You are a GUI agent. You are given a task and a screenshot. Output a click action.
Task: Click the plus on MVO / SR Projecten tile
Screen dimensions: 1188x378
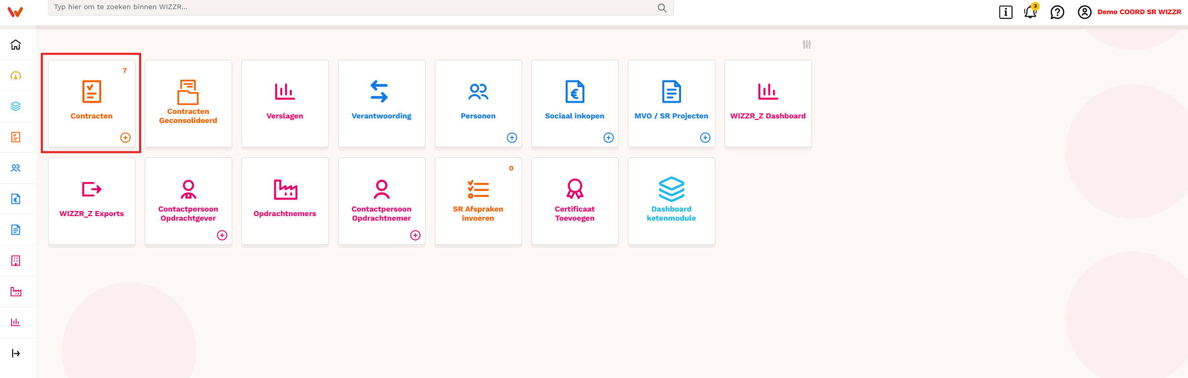tap(705, 138)
